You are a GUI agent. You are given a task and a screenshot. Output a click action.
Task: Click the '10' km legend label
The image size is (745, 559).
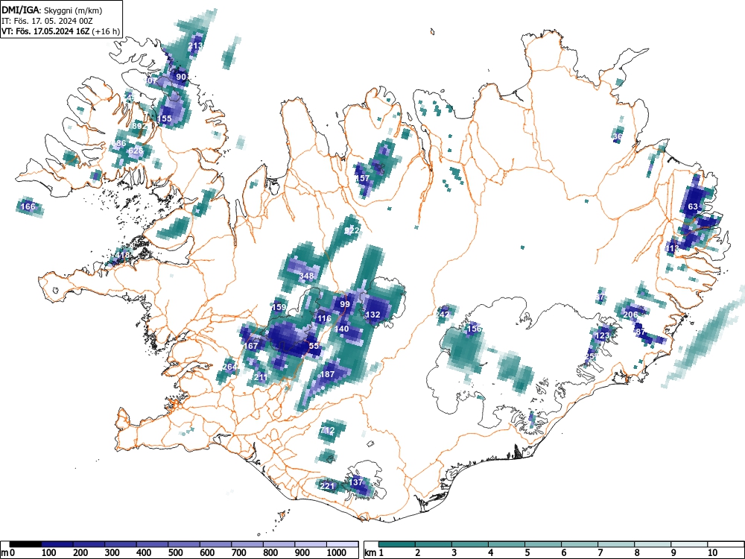711,553
